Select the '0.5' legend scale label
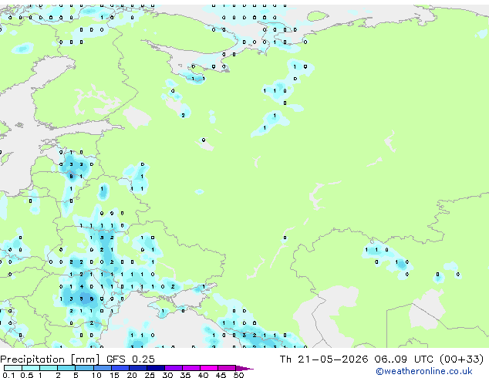The height and width of the screenshot is (378, 489). click(x=26, y=375)
